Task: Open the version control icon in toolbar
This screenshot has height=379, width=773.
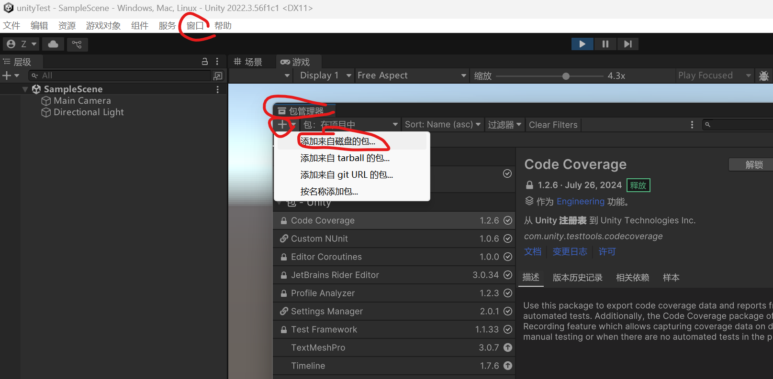Action: coord(77,44)
